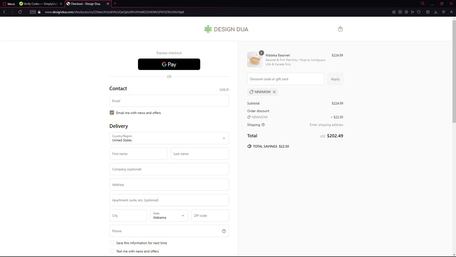The image size is (456, 257).
Task: Go forward in browser history
Action: click(x=12, y=12)
